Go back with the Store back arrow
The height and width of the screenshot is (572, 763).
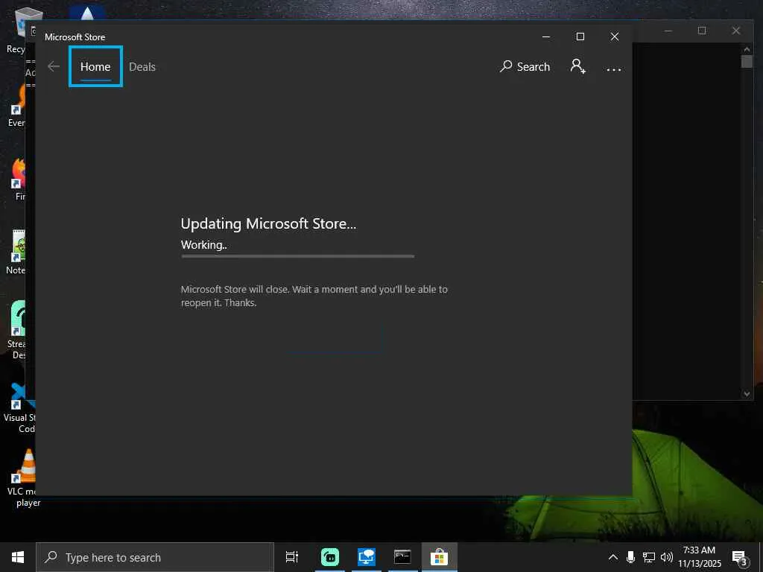pos(54,66)
